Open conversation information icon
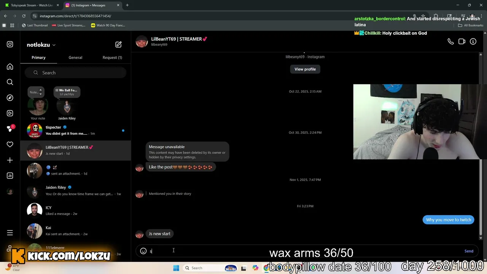 click(473, 41)
